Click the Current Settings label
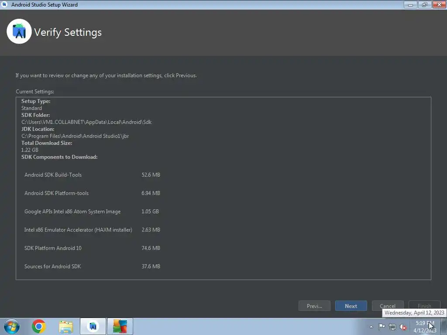This screenshot has width=447, height=335. [35, 92]
